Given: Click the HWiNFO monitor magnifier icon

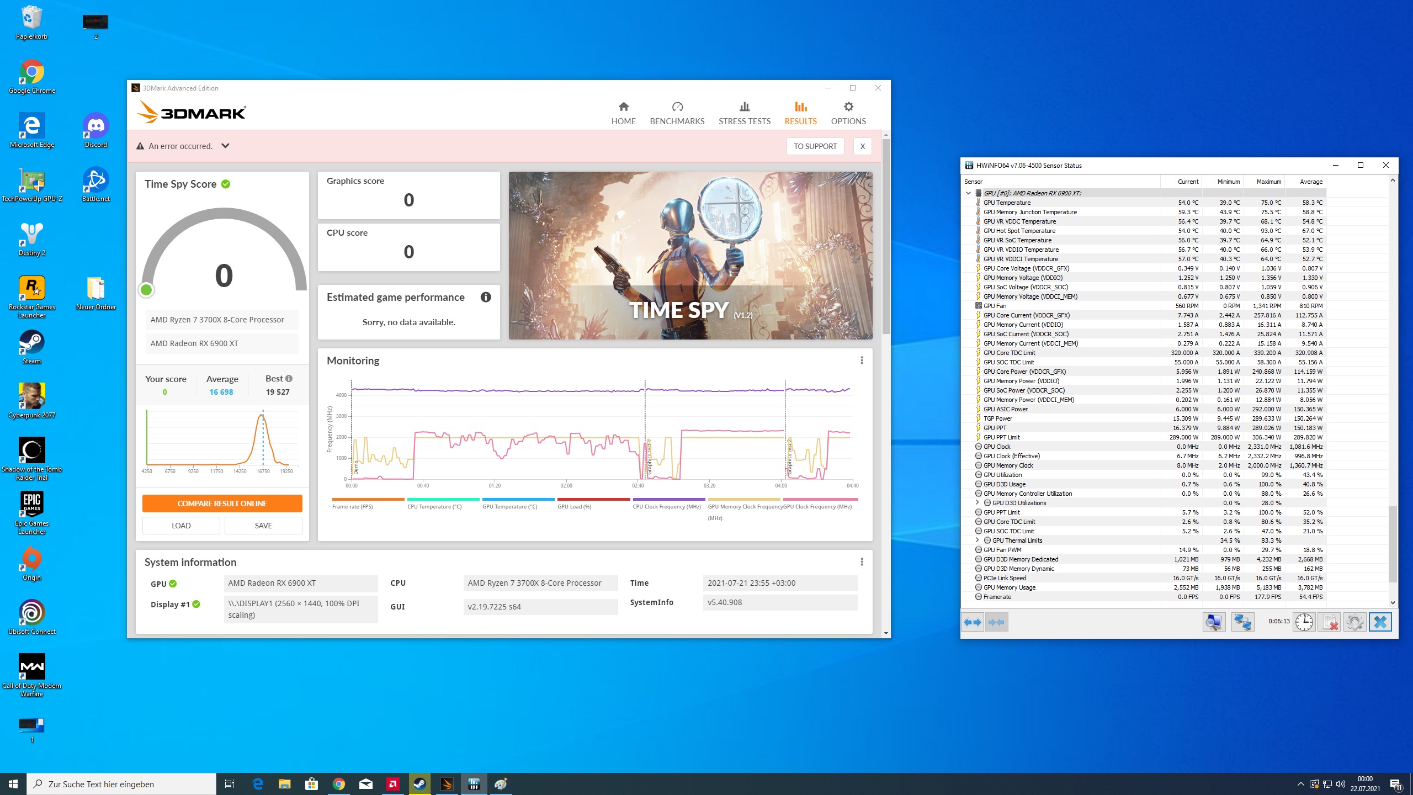Looking at the screenshot, I should (x=1214, y=622).
